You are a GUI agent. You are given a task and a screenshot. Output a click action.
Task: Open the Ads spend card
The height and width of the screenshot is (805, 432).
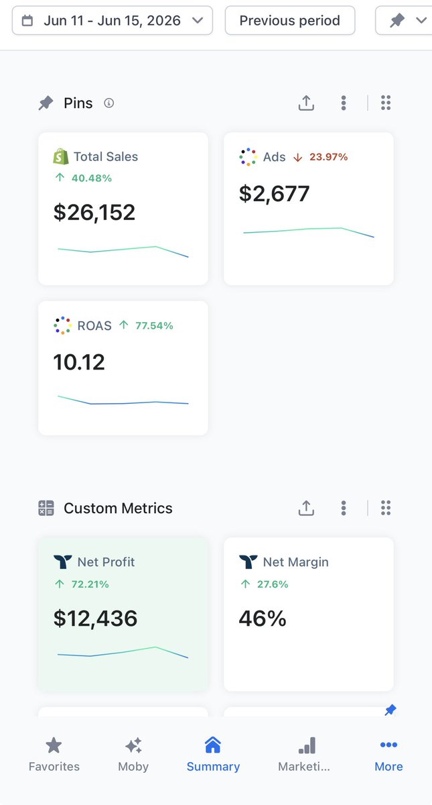click(309, 209)
